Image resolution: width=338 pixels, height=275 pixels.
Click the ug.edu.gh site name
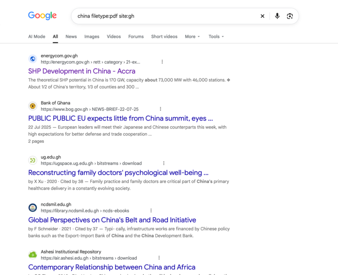(51, 157)
